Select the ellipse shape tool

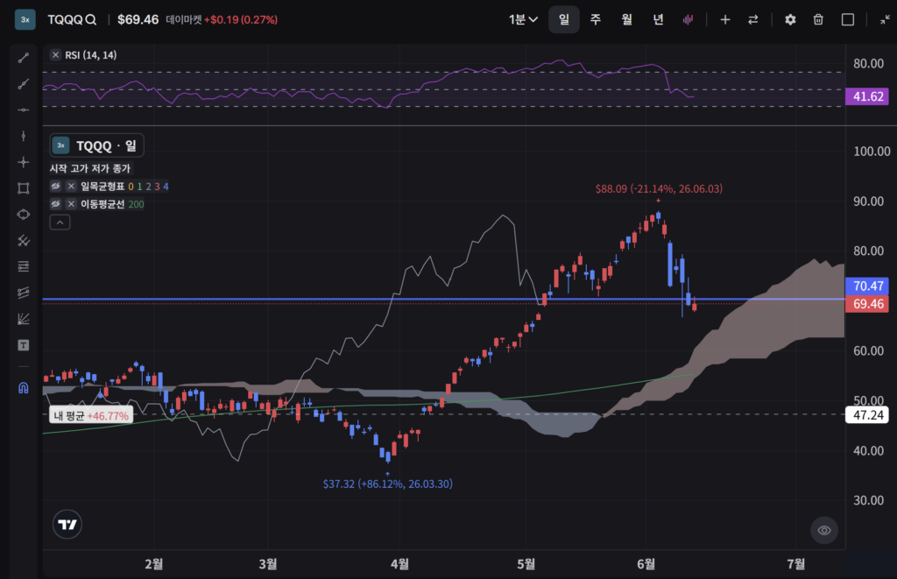(x=24, y=215)
